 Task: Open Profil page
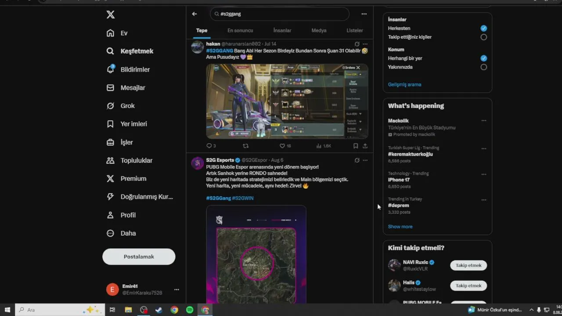click(121, 215)
